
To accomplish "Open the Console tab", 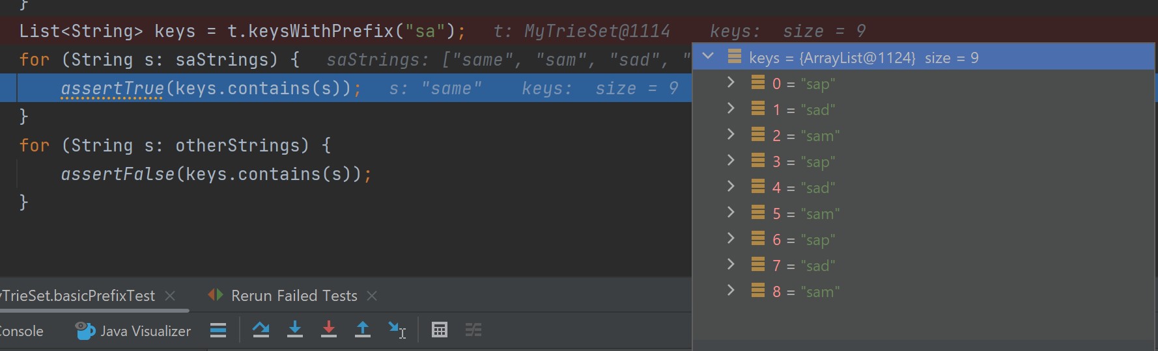I will tap(21, 331).
